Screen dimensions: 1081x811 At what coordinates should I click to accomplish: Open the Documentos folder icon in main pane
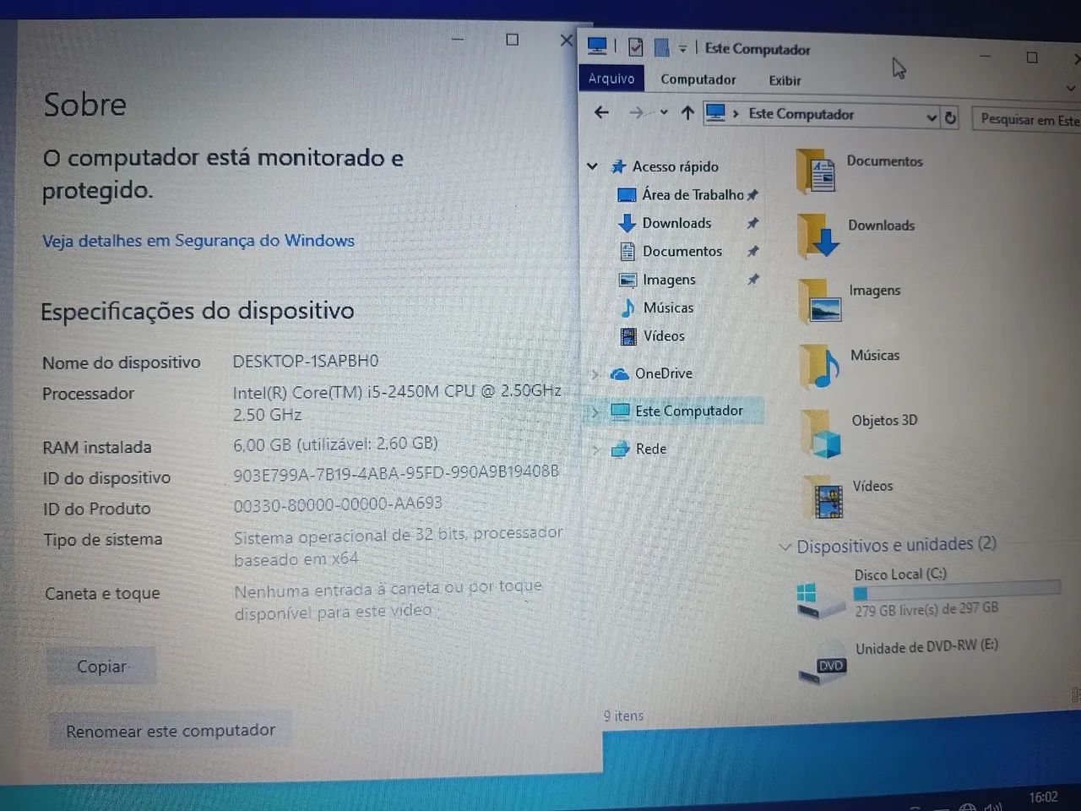(817, 171)
